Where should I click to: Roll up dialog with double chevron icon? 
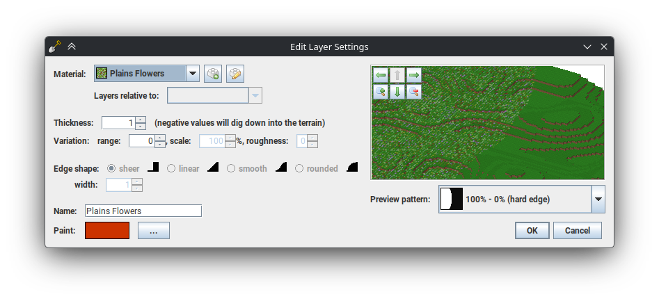72,47
